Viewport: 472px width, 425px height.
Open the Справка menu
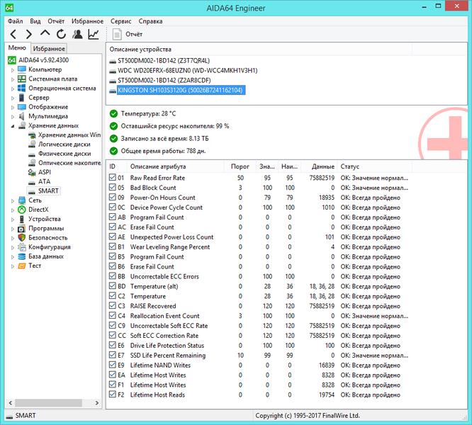pyautogui.click(x=150, y=21)
